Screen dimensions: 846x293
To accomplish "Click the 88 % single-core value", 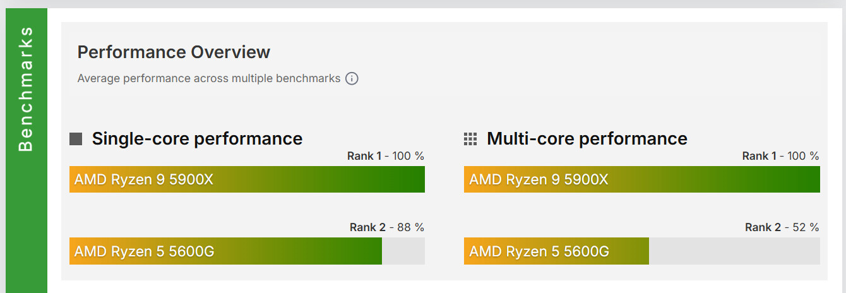I will (x=410, y=227).
